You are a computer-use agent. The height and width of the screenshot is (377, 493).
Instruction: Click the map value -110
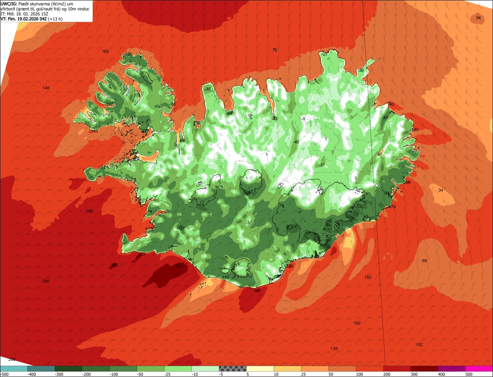[225, 278]
